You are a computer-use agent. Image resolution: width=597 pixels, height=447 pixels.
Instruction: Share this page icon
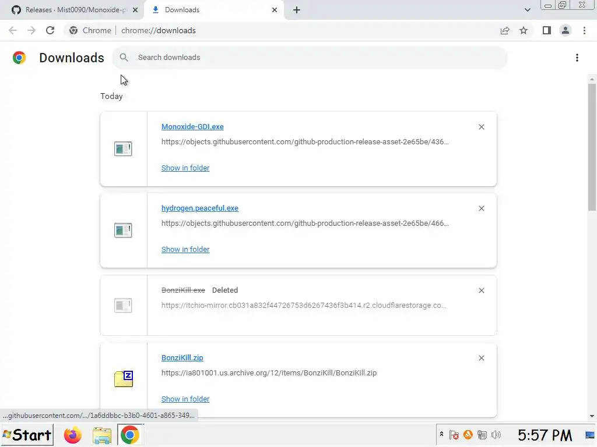[505, 30]
